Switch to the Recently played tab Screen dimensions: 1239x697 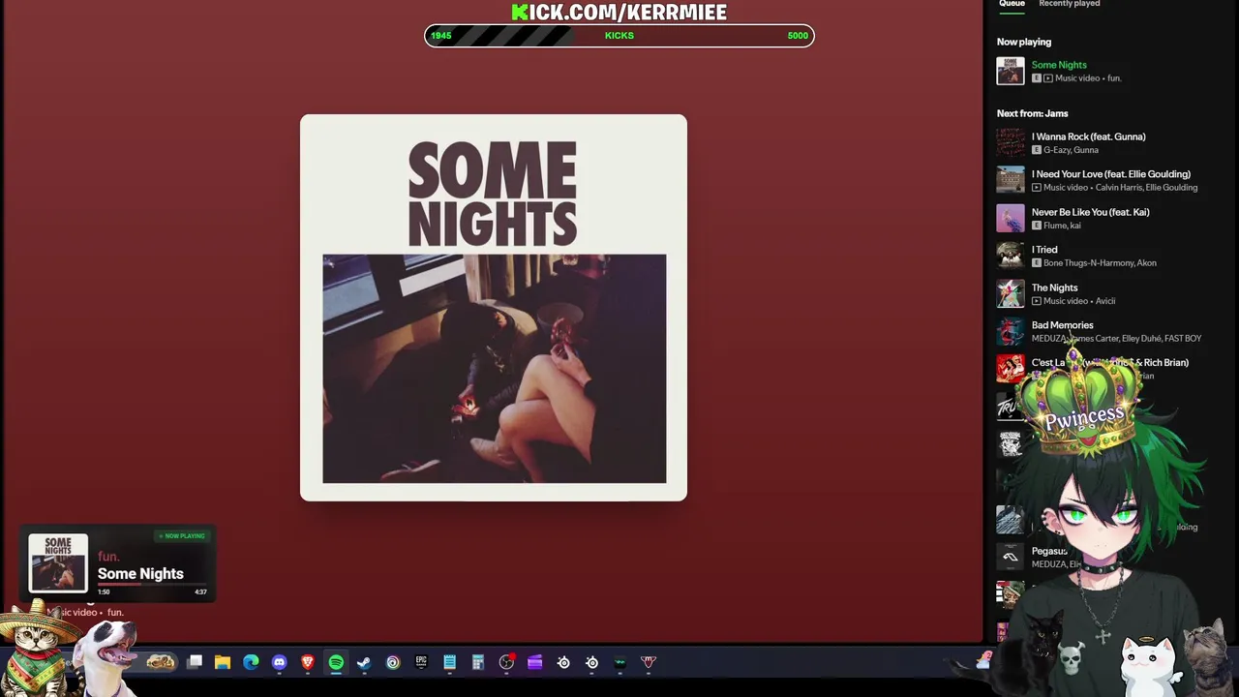pyautogui.click(x=1069, y=4)
